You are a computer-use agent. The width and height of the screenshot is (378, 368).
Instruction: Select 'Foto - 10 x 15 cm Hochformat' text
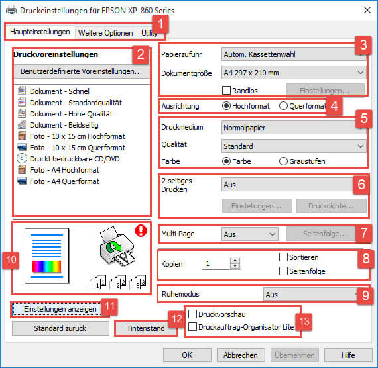[78, 136]
